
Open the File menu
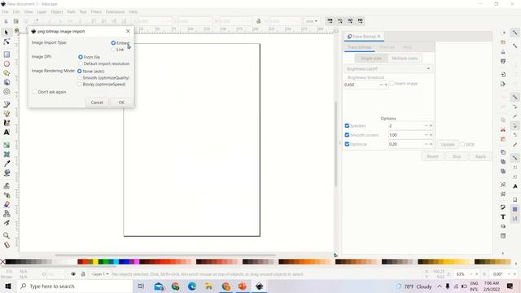pyautogui.click(x=6, y=11)
